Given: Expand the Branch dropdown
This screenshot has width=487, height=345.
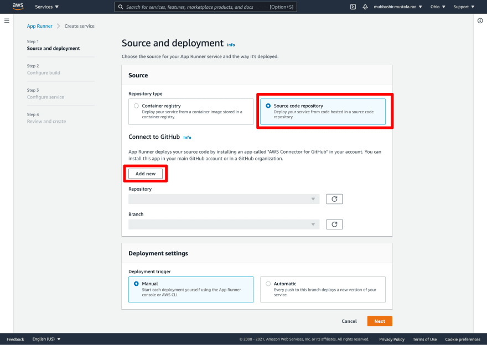Looking at the screenshot, I should (224, 224).
